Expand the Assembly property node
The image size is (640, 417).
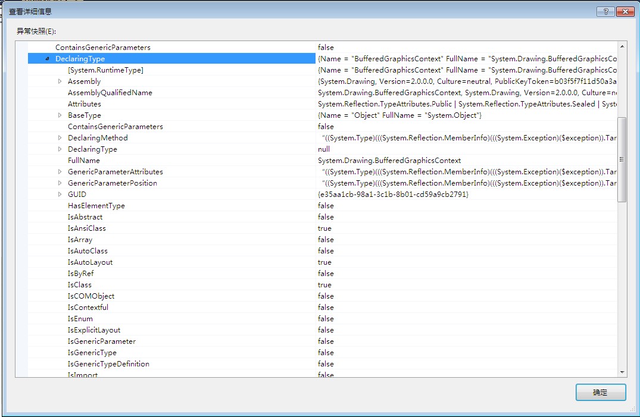pyautogui.click(x=60, y=81)
